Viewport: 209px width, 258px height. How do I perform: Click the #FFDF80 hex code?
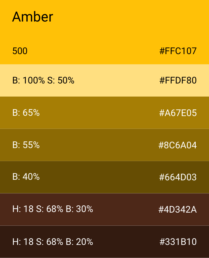point(178,80)
